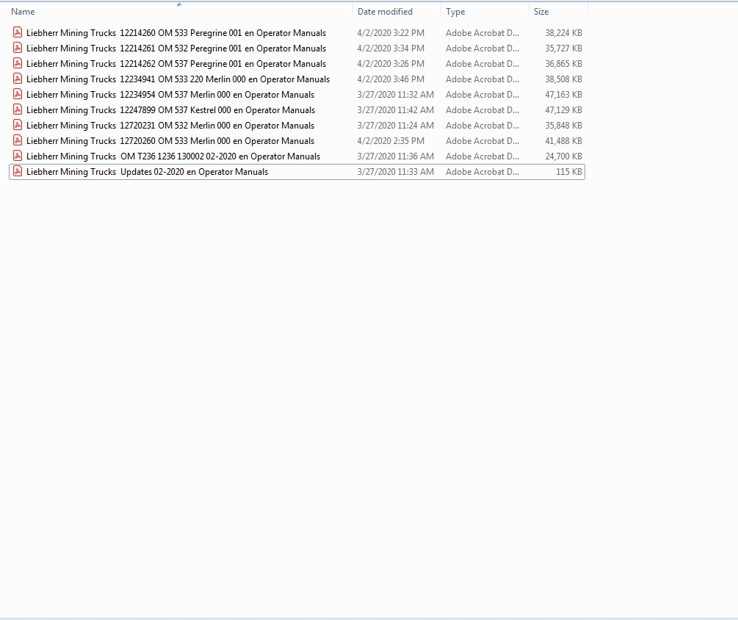
Task: Click PDF icon of 12234954 OM 537 Merlin file
Action: tap(18, 94)
